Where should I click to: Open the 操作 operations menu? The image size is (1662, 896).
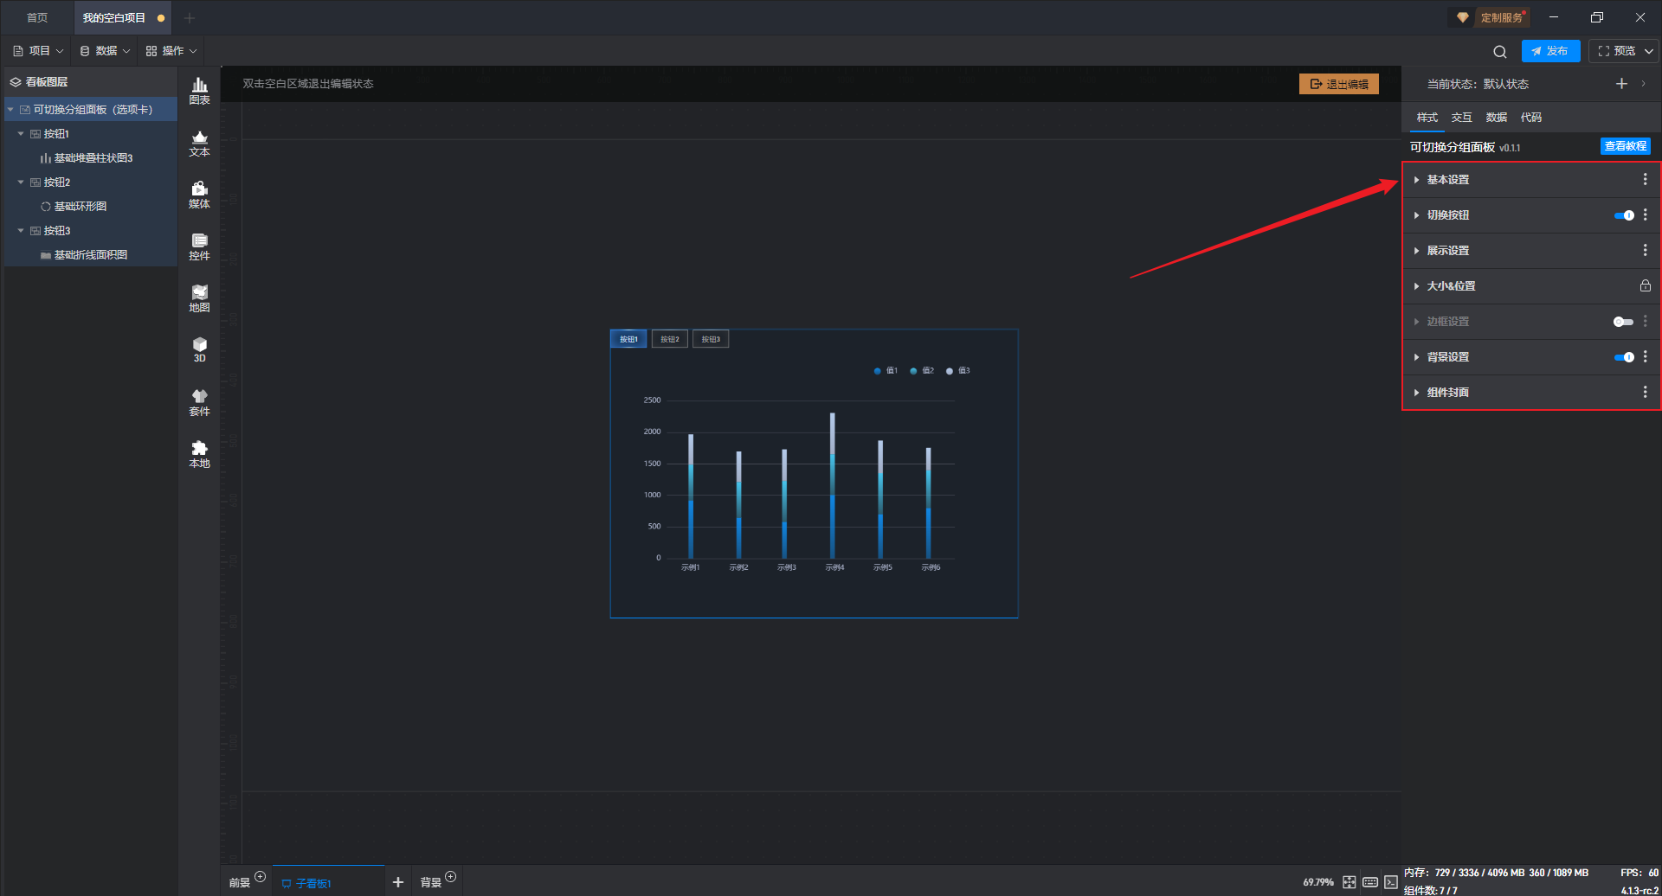point(171,51)
